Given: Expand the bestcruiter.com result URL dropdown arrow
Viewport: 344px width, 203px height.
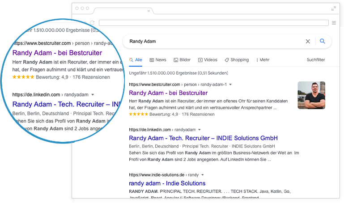Looking at the screenshot, I should (230, 85).
